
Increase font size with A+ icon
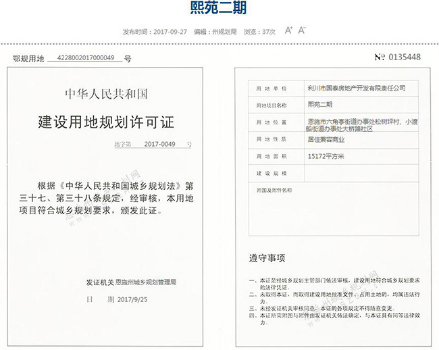[288, 30]
